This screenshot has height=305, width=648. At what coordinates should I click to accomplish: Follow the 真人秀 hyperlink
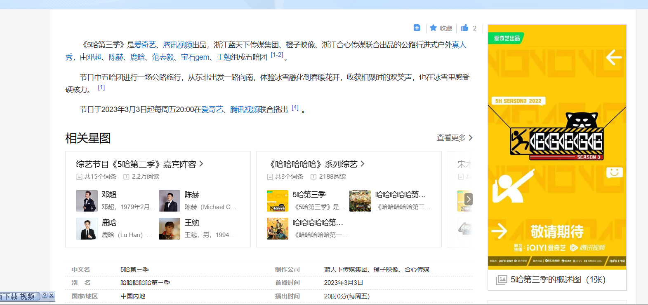[459, 45]
